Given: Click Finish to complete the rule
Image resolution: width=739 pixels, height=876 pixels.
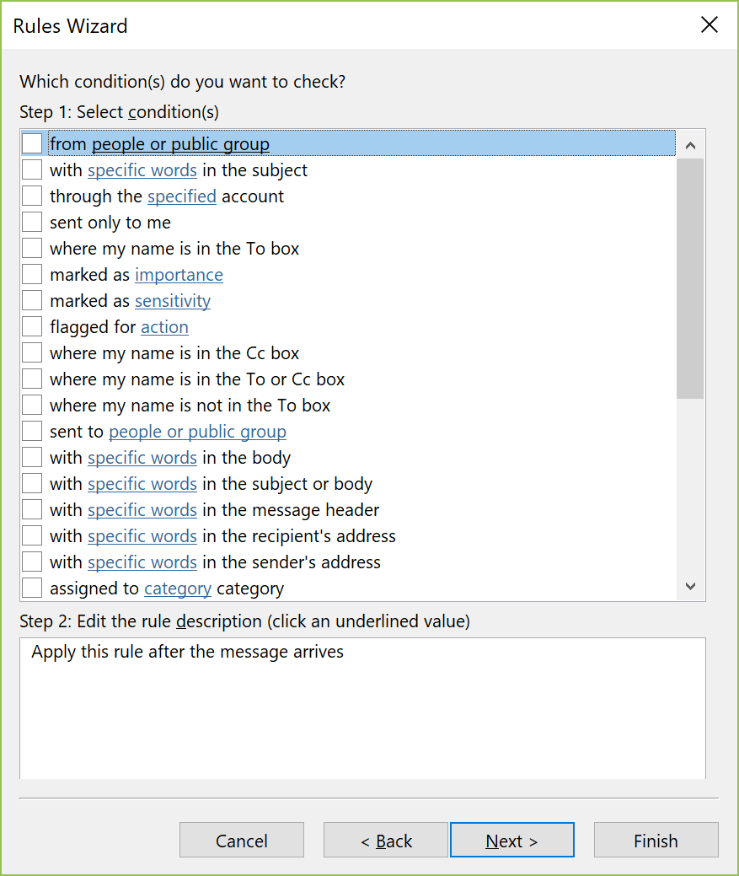Looking at the screenshot, I should click(x=656, y=840).
